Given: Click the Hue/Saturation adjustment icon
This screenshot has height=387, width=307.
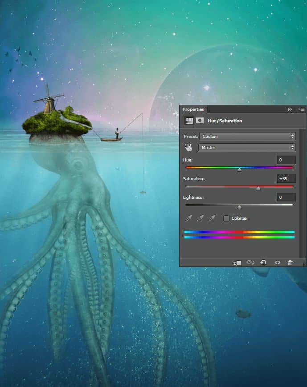Looking at the screenshot, I should pos(189,121).
